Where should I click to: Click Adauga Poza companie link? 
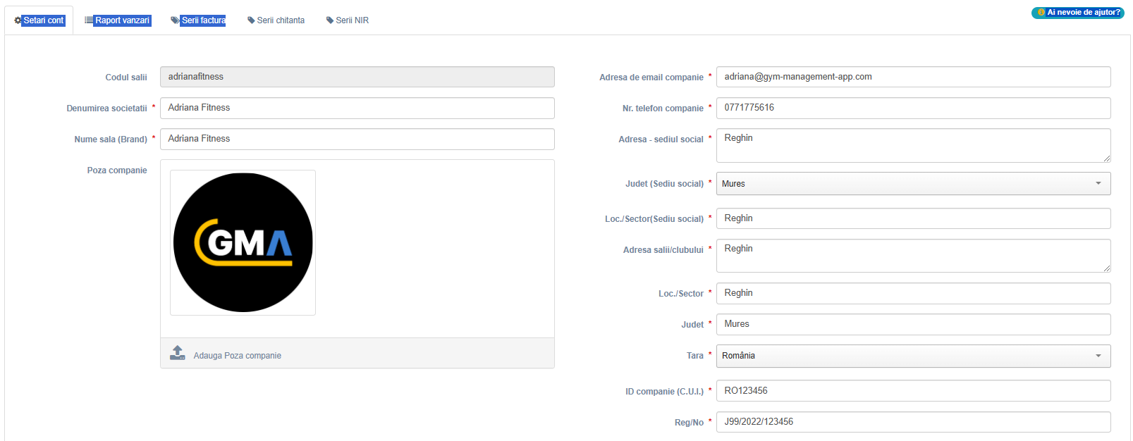click(x=237, y=356)
